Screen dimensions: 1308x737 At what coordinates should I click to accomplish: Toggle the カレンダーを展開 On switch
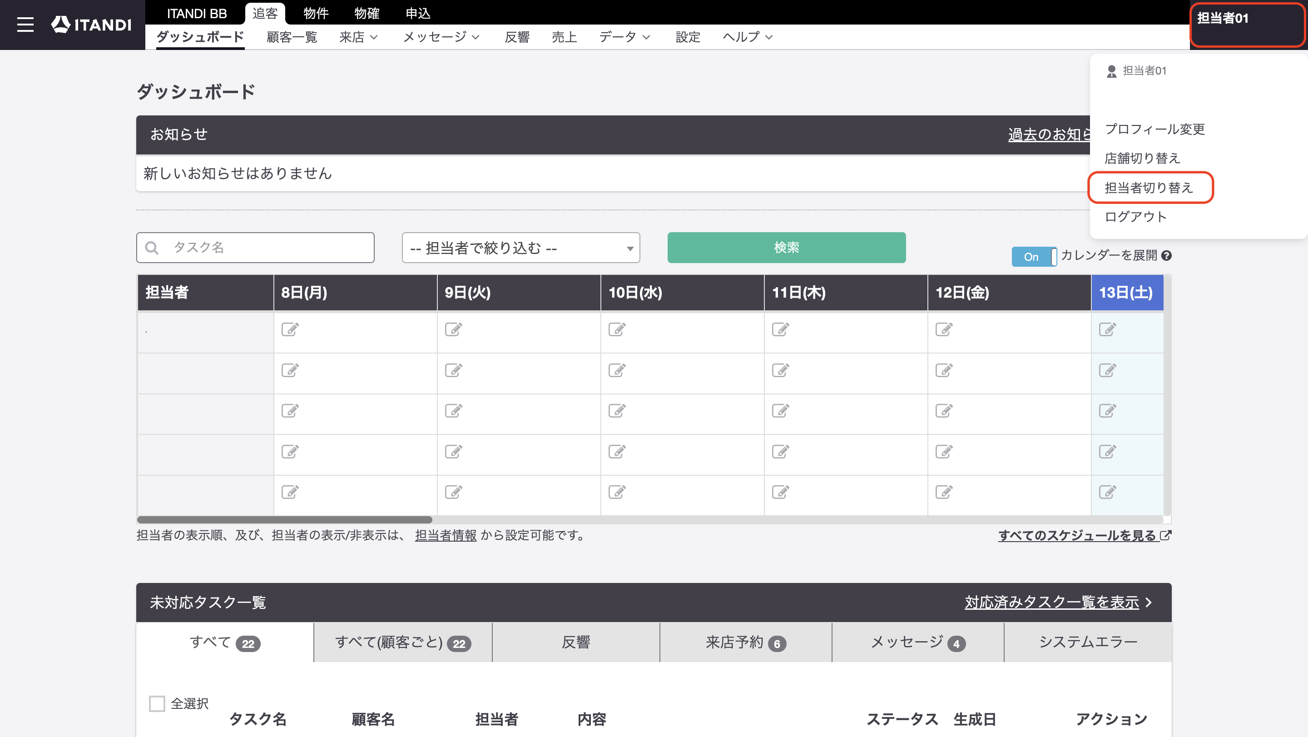click(1034, 257)
